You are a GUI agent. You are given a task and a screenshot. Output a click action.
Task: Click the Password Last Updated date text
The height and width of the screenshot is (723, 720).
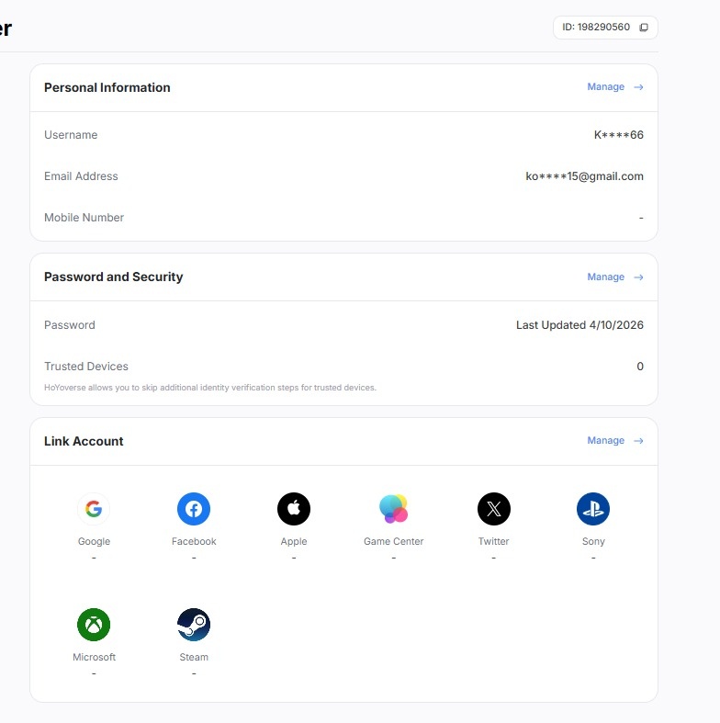click(579, 325)
